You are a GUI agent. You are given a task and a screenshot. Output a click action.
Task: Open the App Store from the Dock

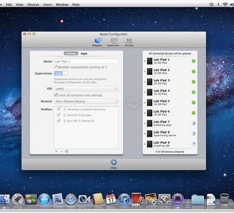coord(44,199)
